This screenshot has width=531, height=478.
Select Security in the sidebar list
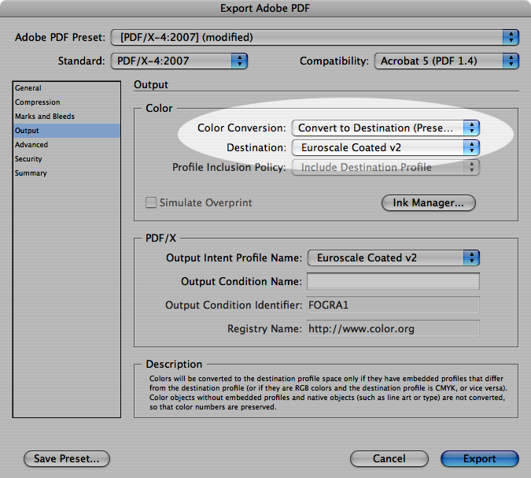(x=67, y=159)
